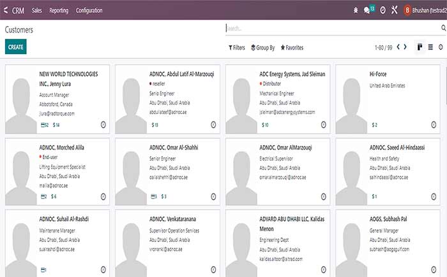This screenshot has height=277, width=447.
Task: Open the Group By dropdown
Action: [x=263, y=48]
